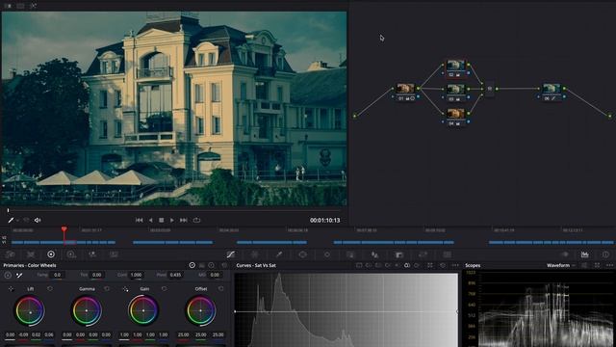616x347 pixels.
Task: Mute viewer audio with speaker icon
Action: point(38,220)
